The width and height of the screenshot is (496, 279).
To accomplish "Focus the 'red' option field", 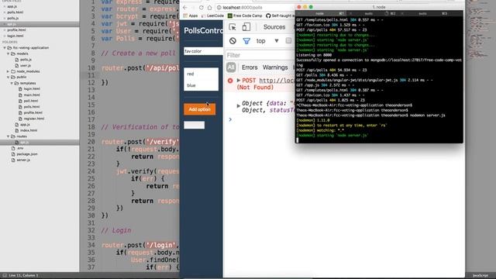I will point(201,74).
